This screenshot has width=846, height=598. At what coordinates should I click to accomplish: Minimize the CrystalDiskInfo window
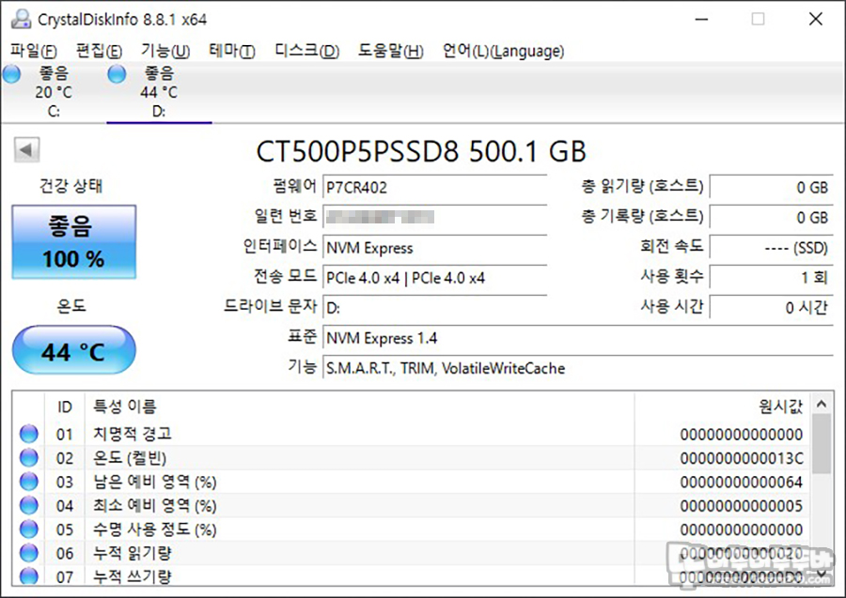[701, 20]
